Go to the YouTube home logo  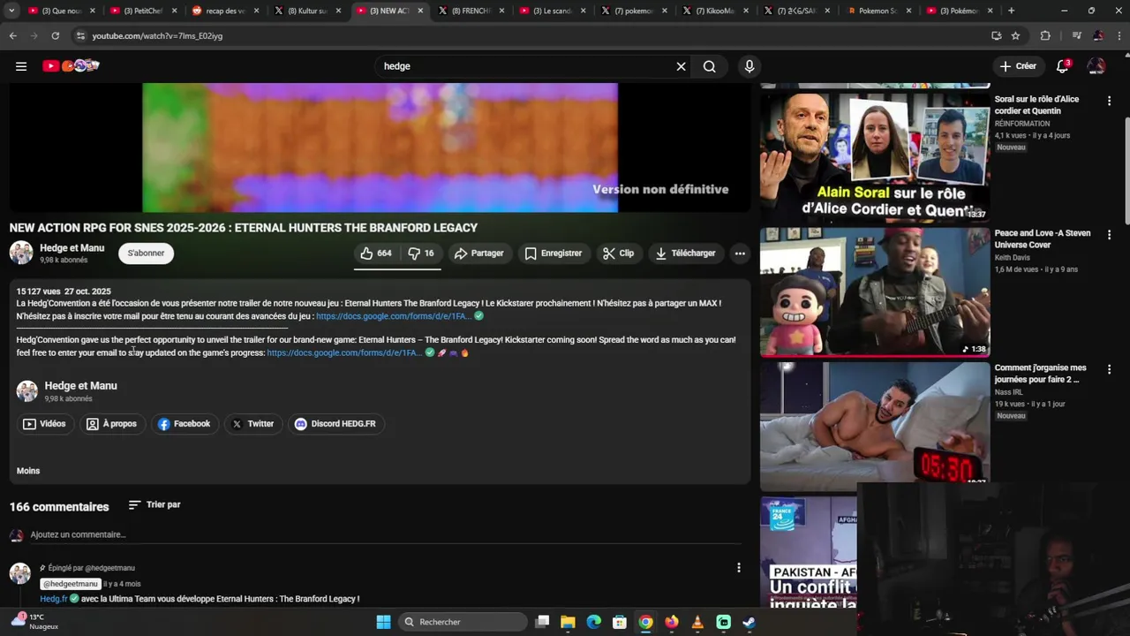(71, 66)
